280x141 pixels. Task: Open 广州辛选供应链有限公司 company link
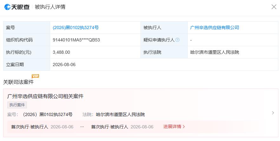tap(214, 28)
